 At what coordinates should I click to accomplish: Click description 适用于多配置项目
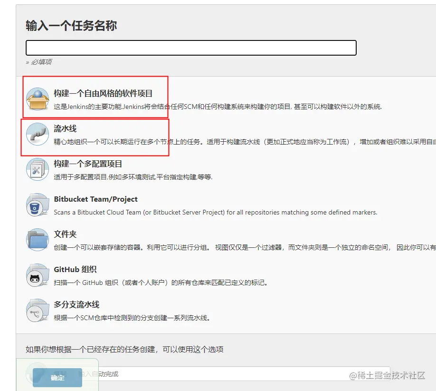133,177
